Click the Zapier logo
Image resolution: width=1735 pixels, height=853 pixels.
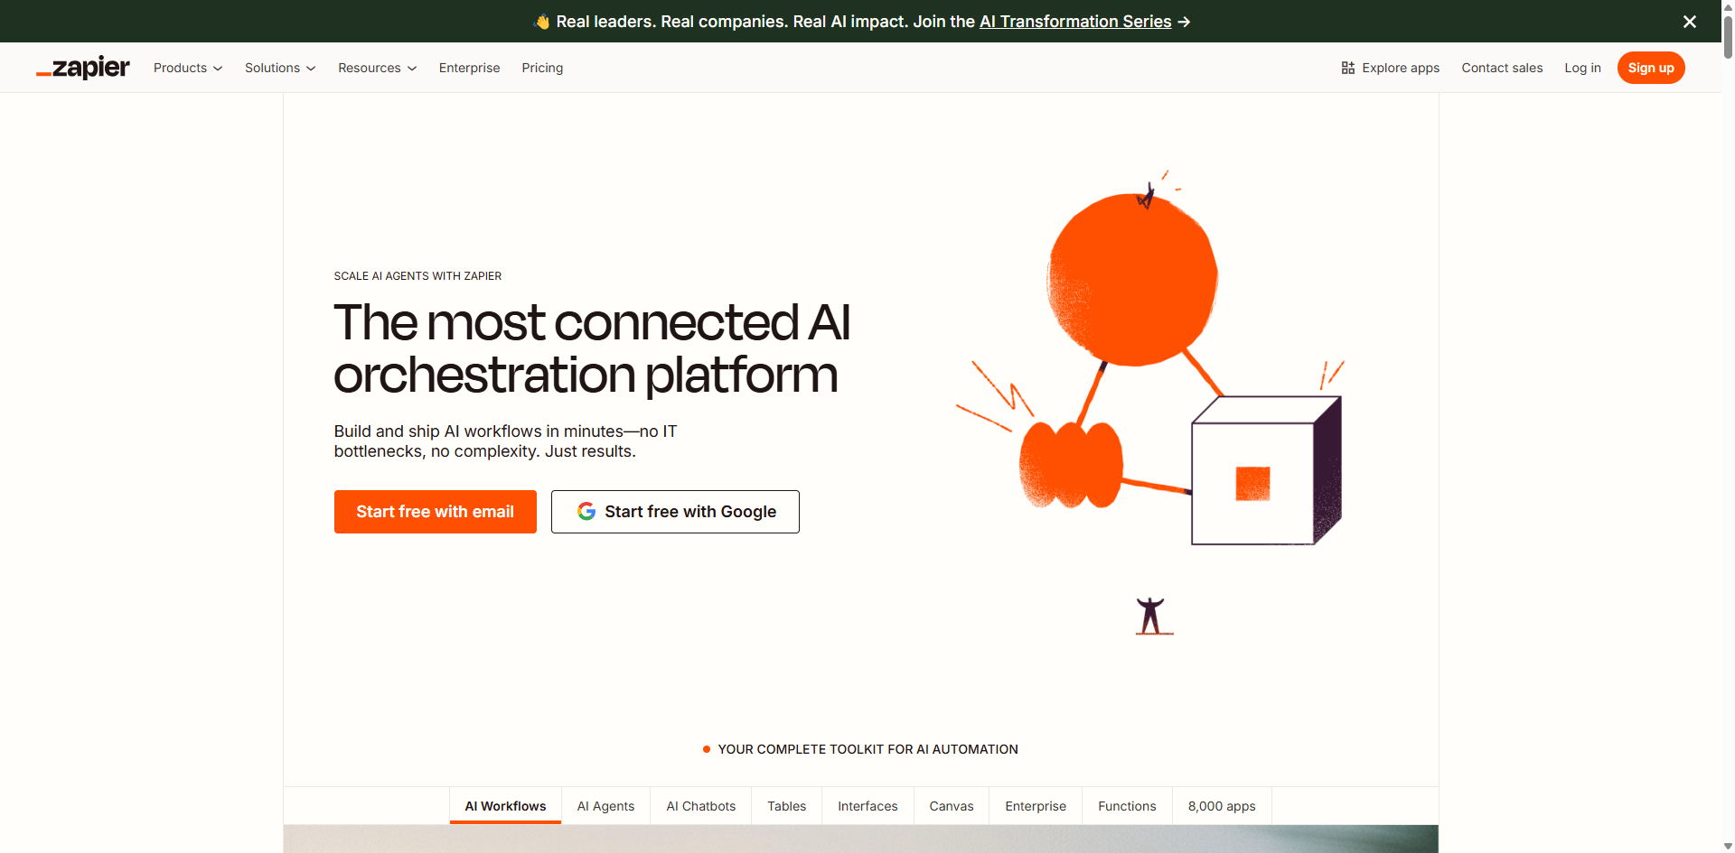[82, 68]
